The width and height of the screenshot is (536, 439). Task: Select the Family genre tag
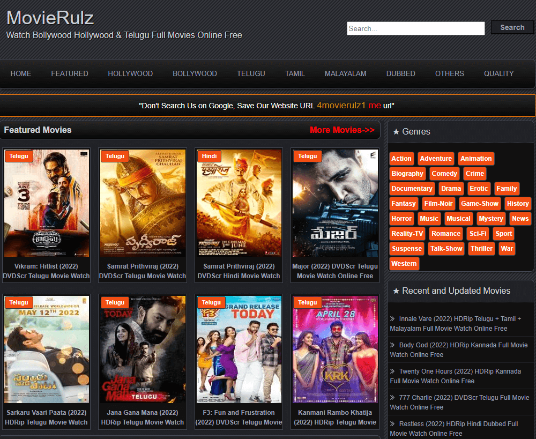507,188
